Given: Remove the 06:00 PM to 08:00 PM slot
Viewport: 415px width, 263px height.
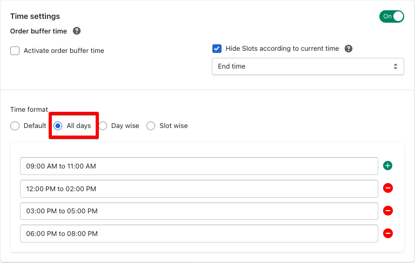Looking at the screenshot, I should point(387,233).
